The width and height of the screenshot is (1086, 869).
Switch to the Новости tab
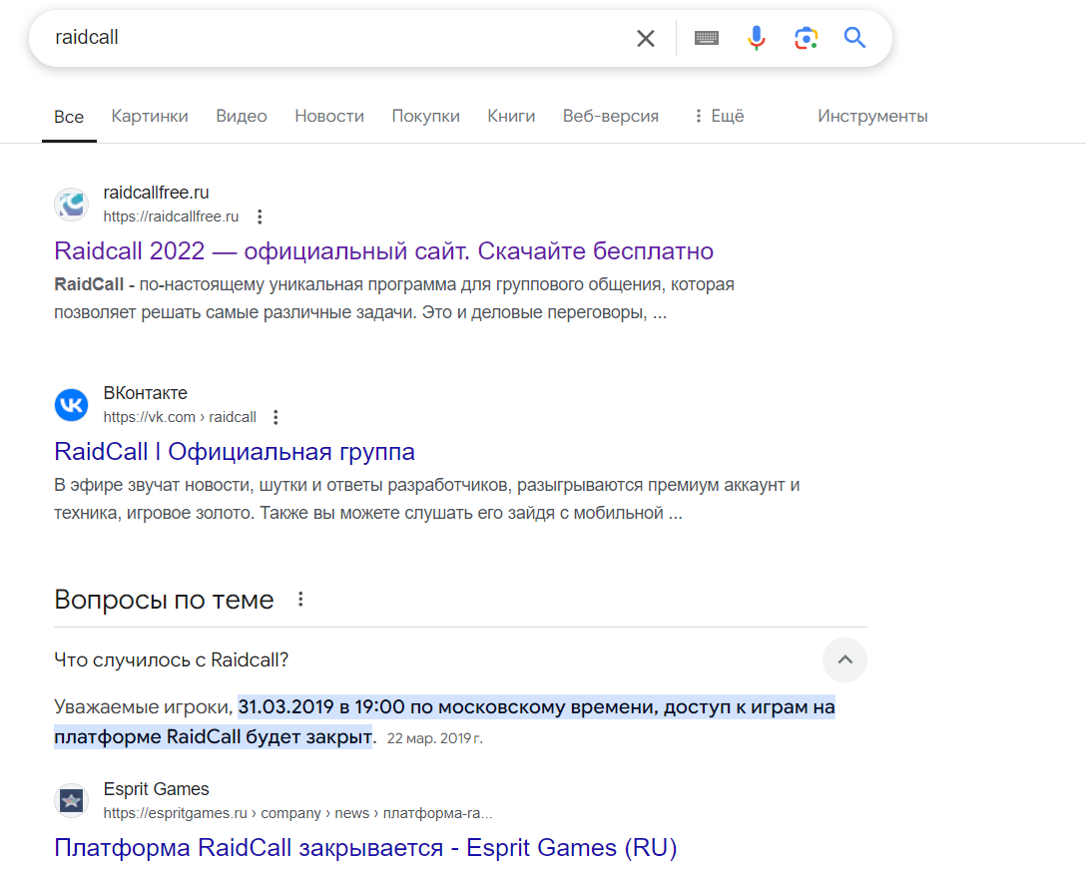(x=329, y=117)
